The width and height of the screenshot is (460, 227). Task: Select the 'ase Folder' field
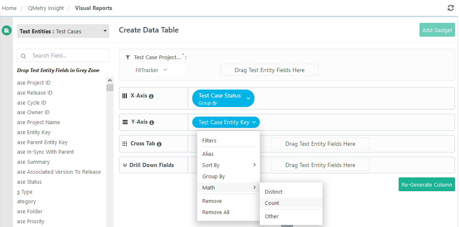point(30,212)
